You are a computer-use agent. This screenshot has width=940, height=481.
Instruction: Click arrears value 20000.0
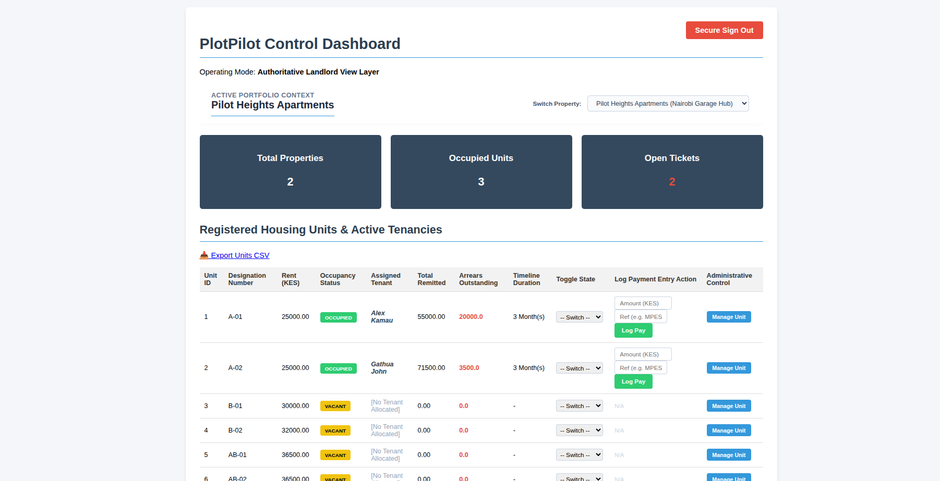(x=471, y=317)
